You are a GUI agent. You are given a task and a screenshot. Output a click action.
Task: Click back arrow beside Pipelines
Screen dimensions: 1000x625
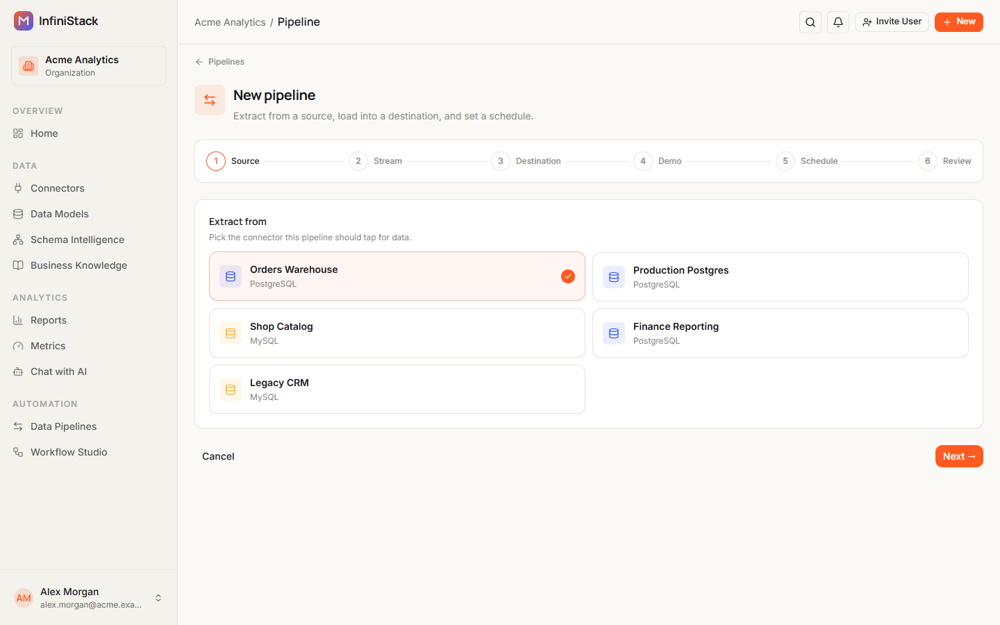(x=199, y=62)
